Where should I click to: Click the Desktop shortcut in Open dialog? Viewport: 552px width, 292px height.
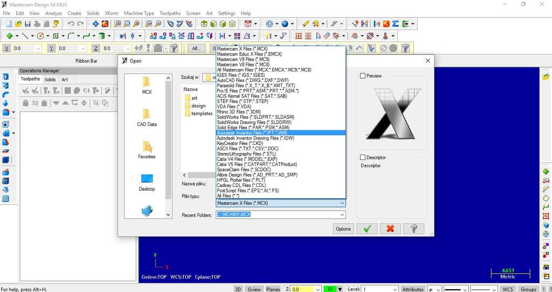click(147, 183)
